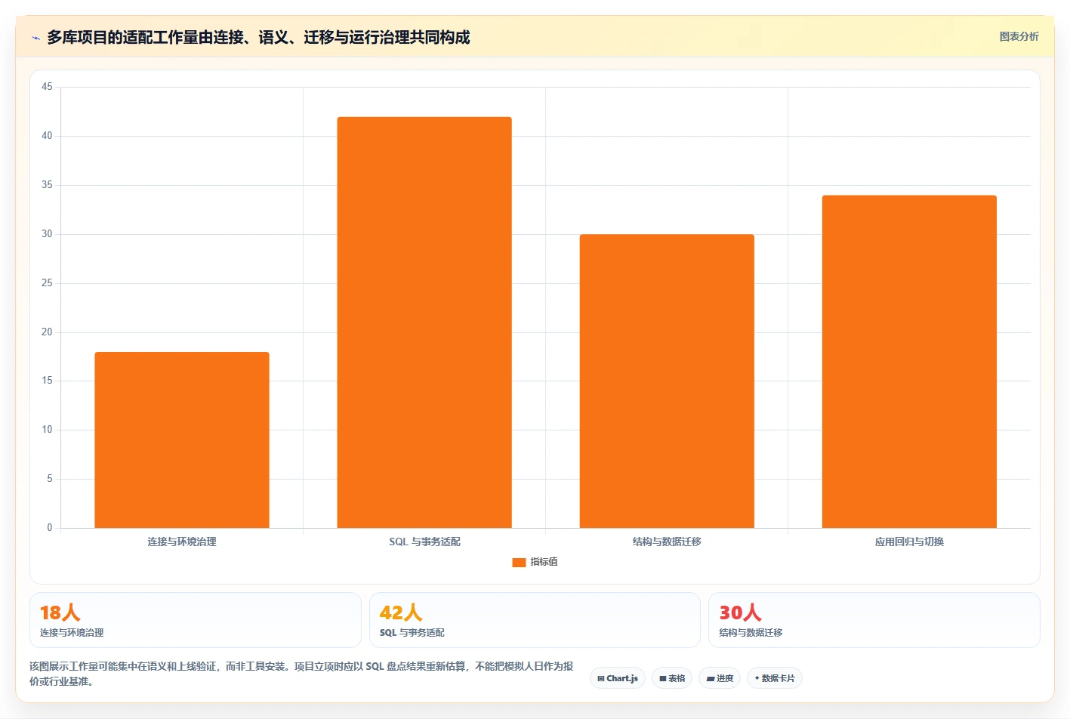This screenshot has width=1070, height=719.
Task: Click the 数据卡片 tag chip
Action: pyautogui.click(x=775, y=678)
